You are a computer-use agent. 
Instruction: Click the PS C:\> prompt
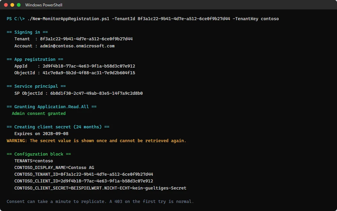coord(16,18)
